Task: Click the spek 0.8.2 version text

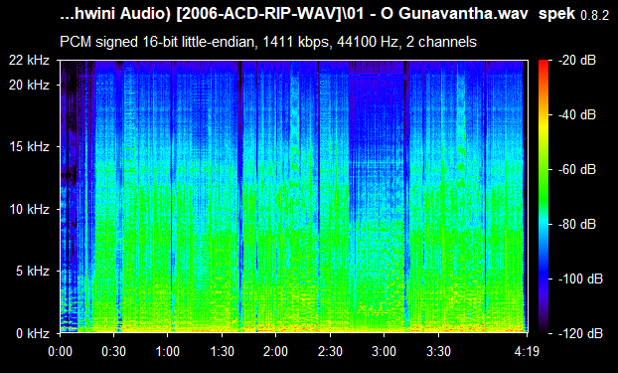Action: tap(574, 14)
